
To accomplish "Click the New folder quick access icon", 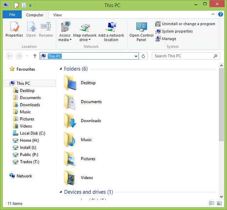I will tap(24, 6).
